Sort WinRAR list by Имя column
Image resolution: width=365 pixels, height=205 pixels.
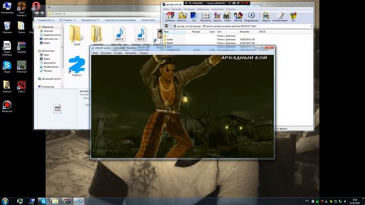(175, 32)
